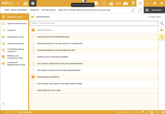Open help question mark icon
Screen dimensions: 165x114
pyautogui.click(x=133, y=3)
